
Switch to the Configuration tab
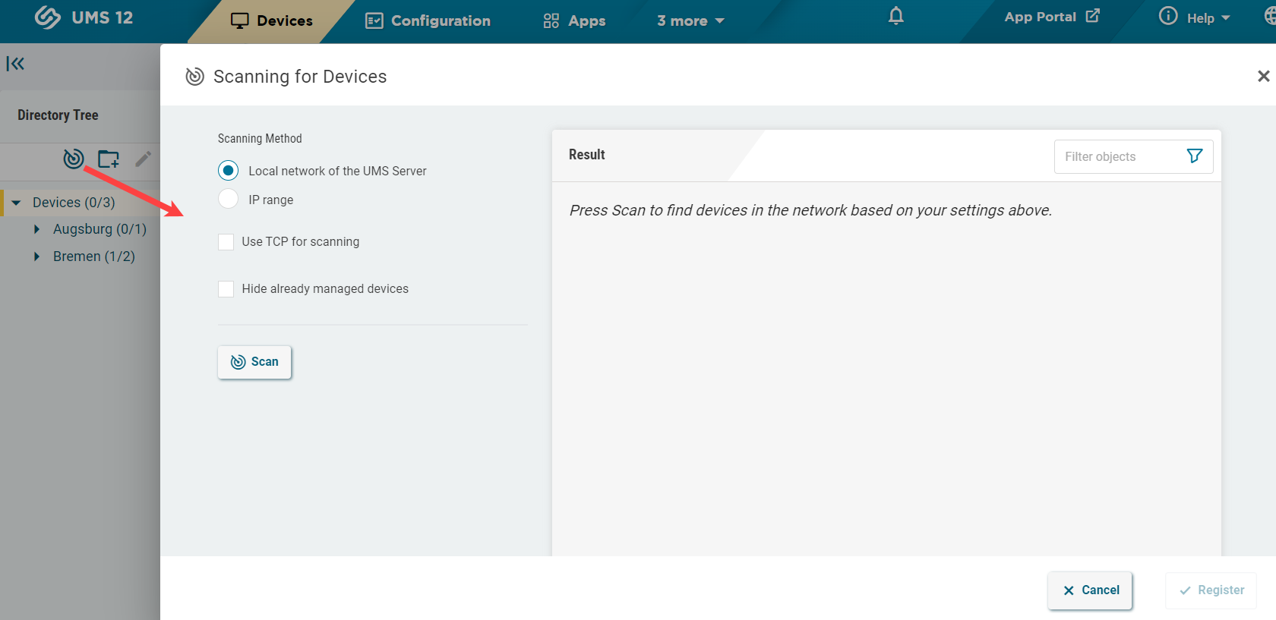pyautogui.click(x=428, y=20)
